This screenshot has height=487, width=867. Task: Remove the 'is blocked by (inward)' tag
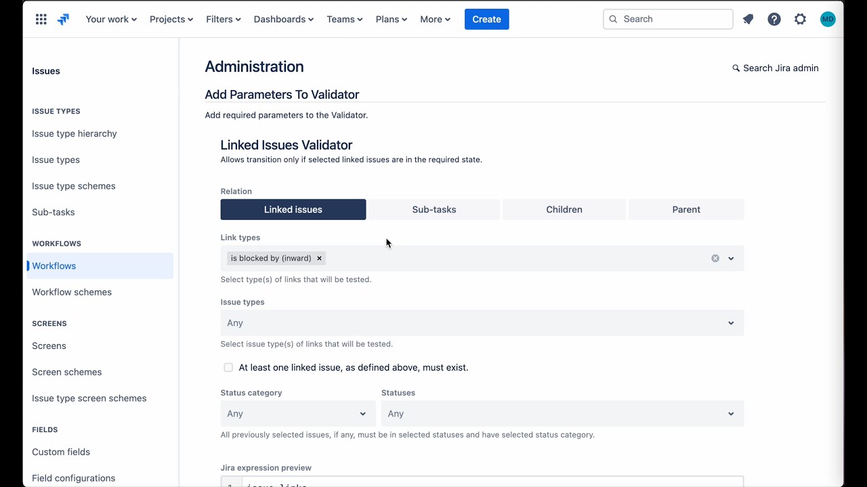319,258
